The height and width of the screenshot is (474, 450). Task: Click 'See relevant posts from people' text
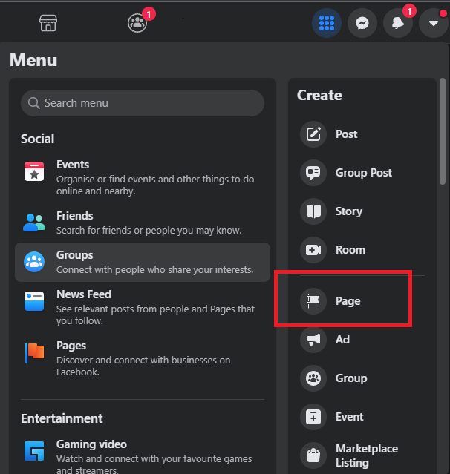(155, 315)
